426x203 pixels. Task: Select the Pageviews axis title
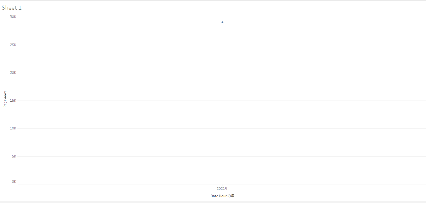pyautogui.click(x=5, y=99)
